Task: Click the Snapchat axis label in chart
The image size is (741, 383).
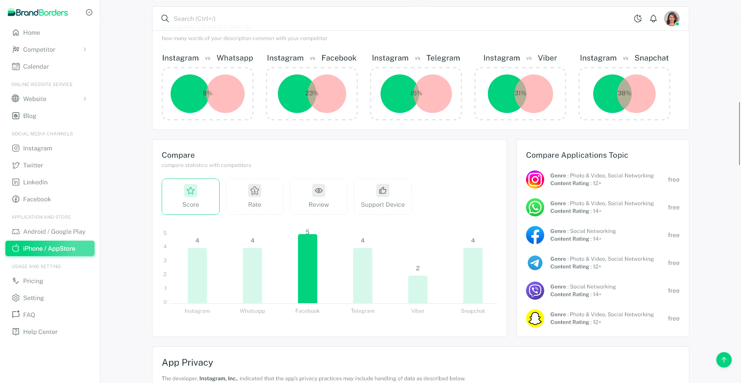Action: coord(473,311)
